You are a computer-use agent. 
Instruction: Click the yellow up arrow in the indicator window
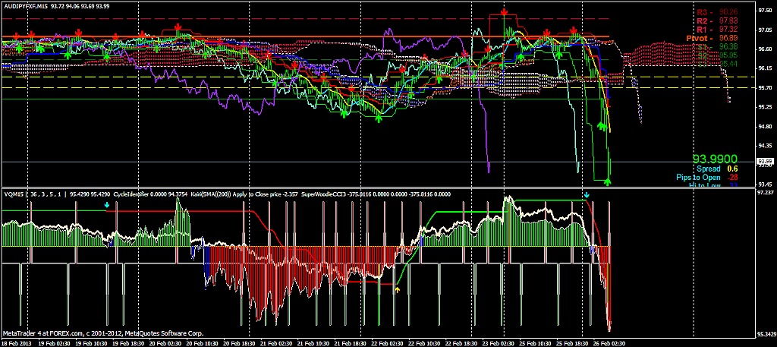397,289
